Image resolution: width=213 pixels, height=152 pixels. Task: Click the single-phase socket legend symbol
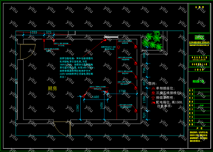coord(153,88)
